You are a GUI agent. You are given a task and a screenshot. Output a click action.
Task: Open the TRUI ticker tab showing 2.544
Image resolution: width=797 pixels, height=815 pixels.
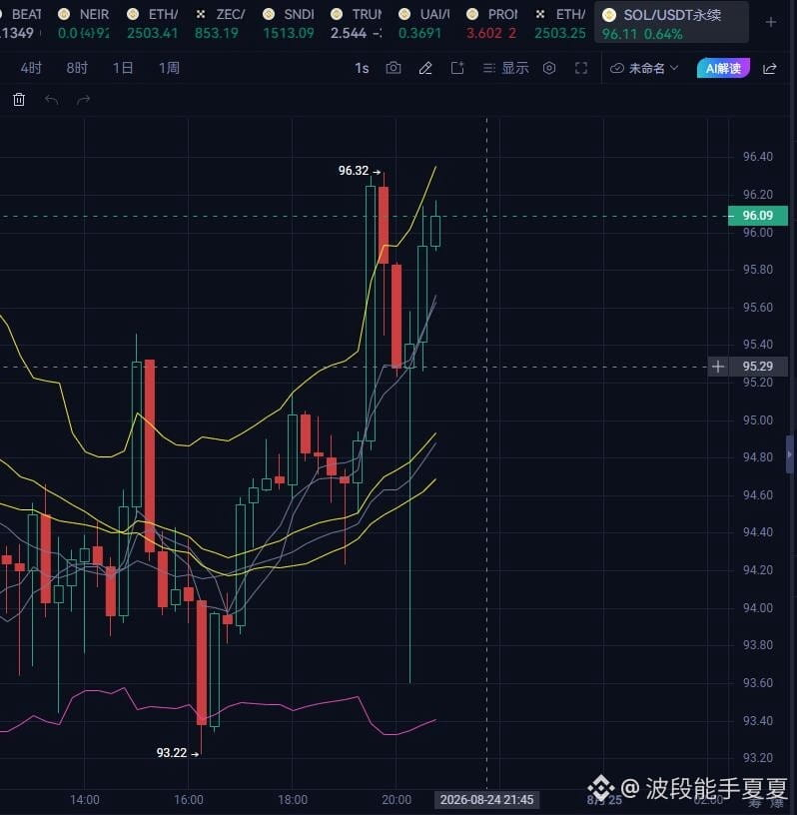point(357,23)
